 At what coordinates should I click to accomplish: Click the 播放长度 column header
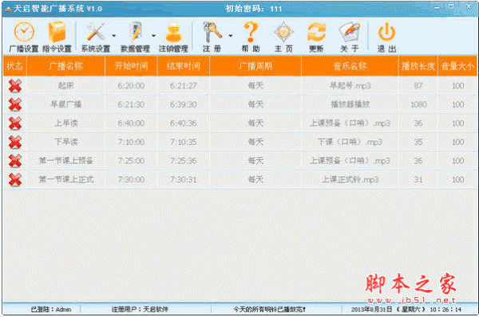pyautogui.click(x=418, y=66)
